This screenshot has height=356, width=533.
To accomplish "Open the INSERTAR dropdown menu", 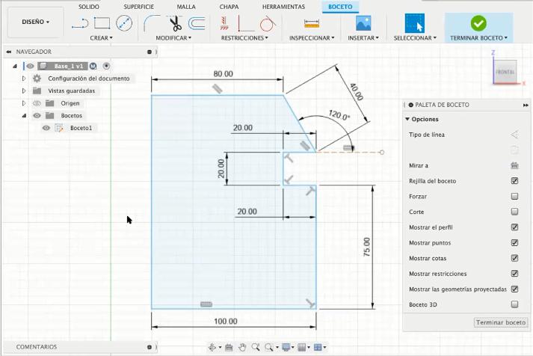I will coord(363,38).
